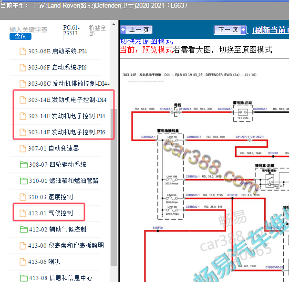Expand 413-08 信息和信息中心 folder

click(x=61, y=278)
